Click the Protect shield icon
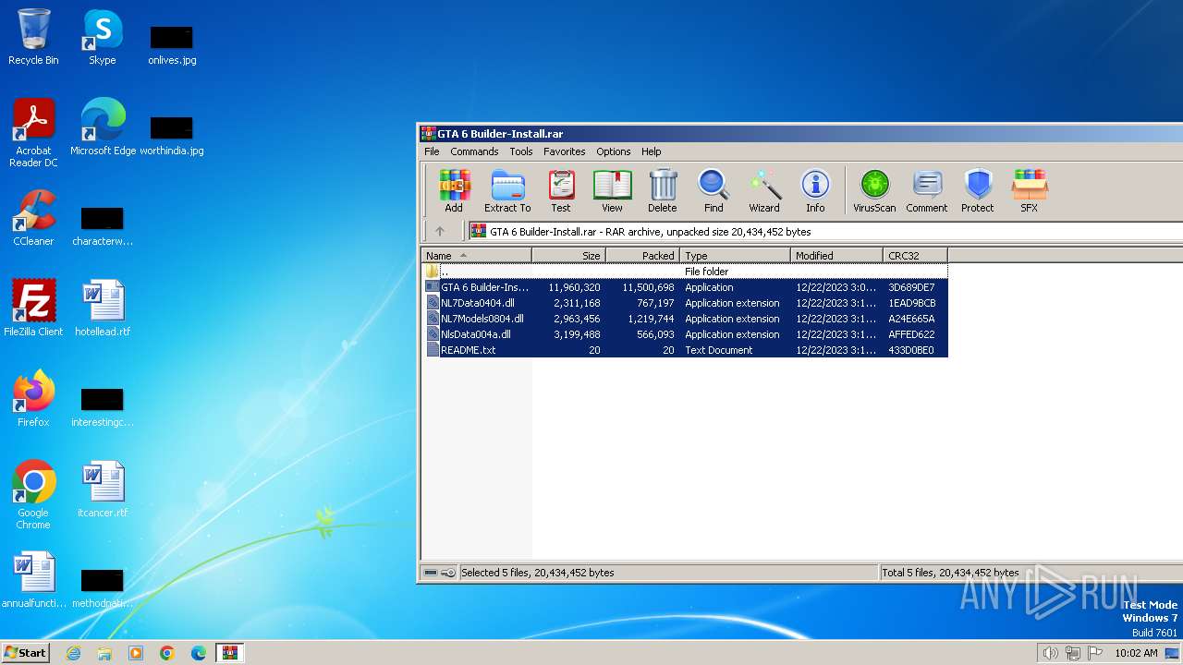Image resolution: width=1183 pixels, height=665 pixels. click(978, 191)
